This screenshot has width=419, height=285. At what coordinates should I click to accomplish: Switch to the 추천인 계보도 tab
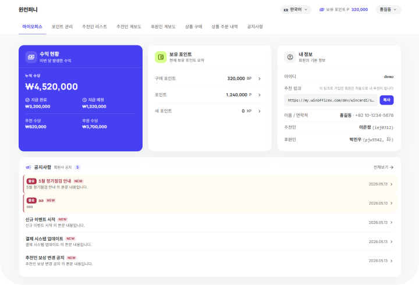[x=129, y=27]
